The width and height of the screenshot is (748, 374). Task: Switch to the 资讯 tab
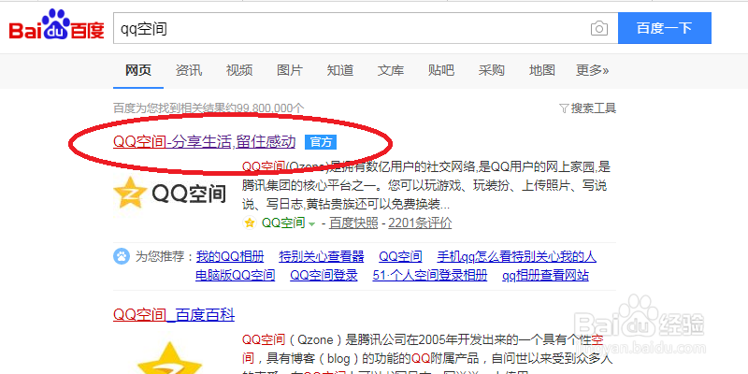(189, 71)
